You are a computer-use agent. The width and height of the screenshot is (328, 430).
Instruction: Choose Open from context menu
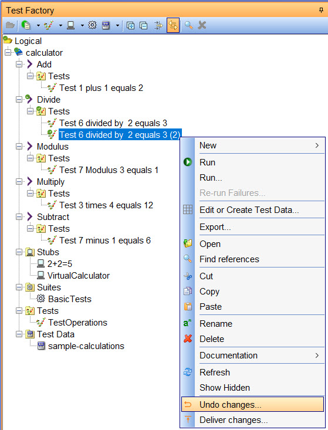click(x=252, y=244)
